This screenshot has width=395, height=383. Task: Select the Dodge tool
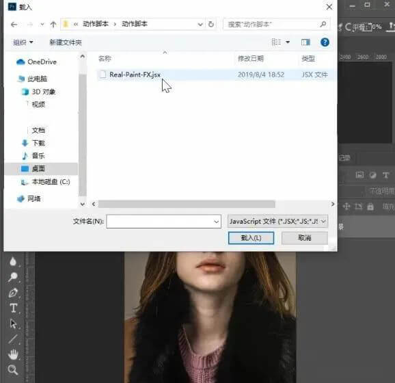(x=12, y=277)
